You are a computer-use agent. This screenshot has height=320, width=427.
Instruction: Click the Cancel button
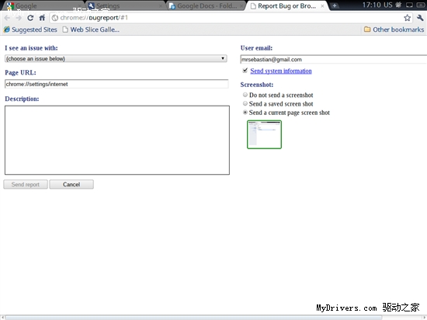click(x=71, y=184)
